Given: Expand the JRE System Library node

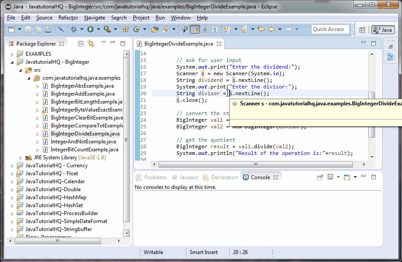Looking at the screenshot, I should tap(20, 157).
